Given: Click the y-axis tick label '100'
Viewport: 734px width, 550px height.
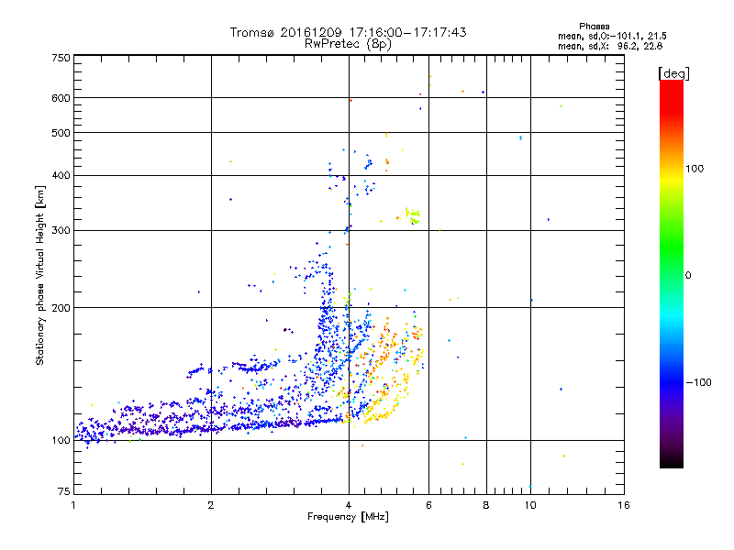Looking at the screenshot, I should (x=61, y=440).
